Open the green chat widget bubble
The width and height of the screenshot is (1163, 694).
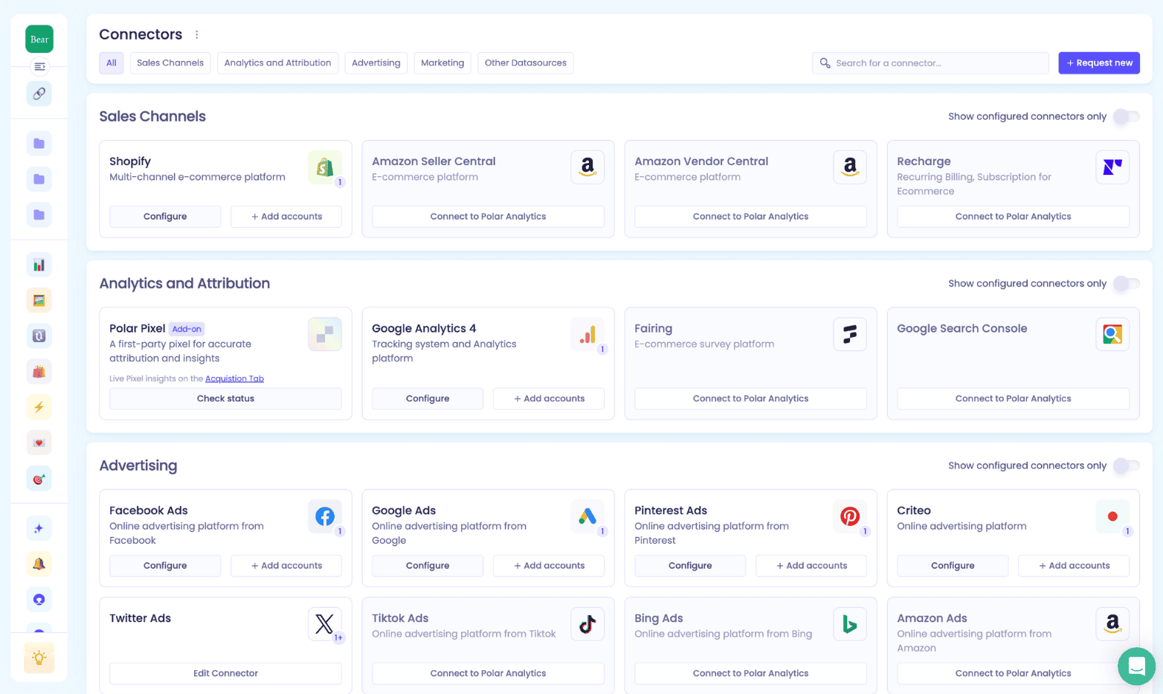click(1136, 666)
